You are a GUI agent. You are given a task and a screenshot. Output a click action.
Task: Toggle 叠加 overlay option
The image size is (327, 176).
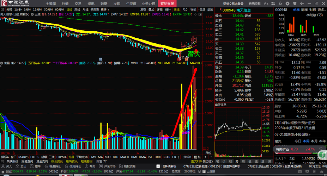tap(151, 10)
